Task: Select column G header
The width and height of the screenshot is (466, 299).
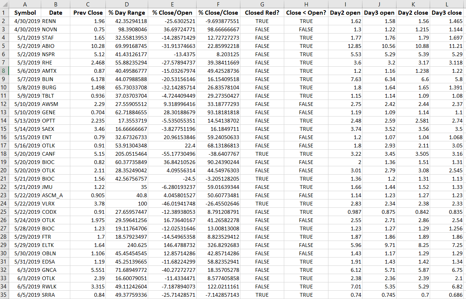Action: 262,4
